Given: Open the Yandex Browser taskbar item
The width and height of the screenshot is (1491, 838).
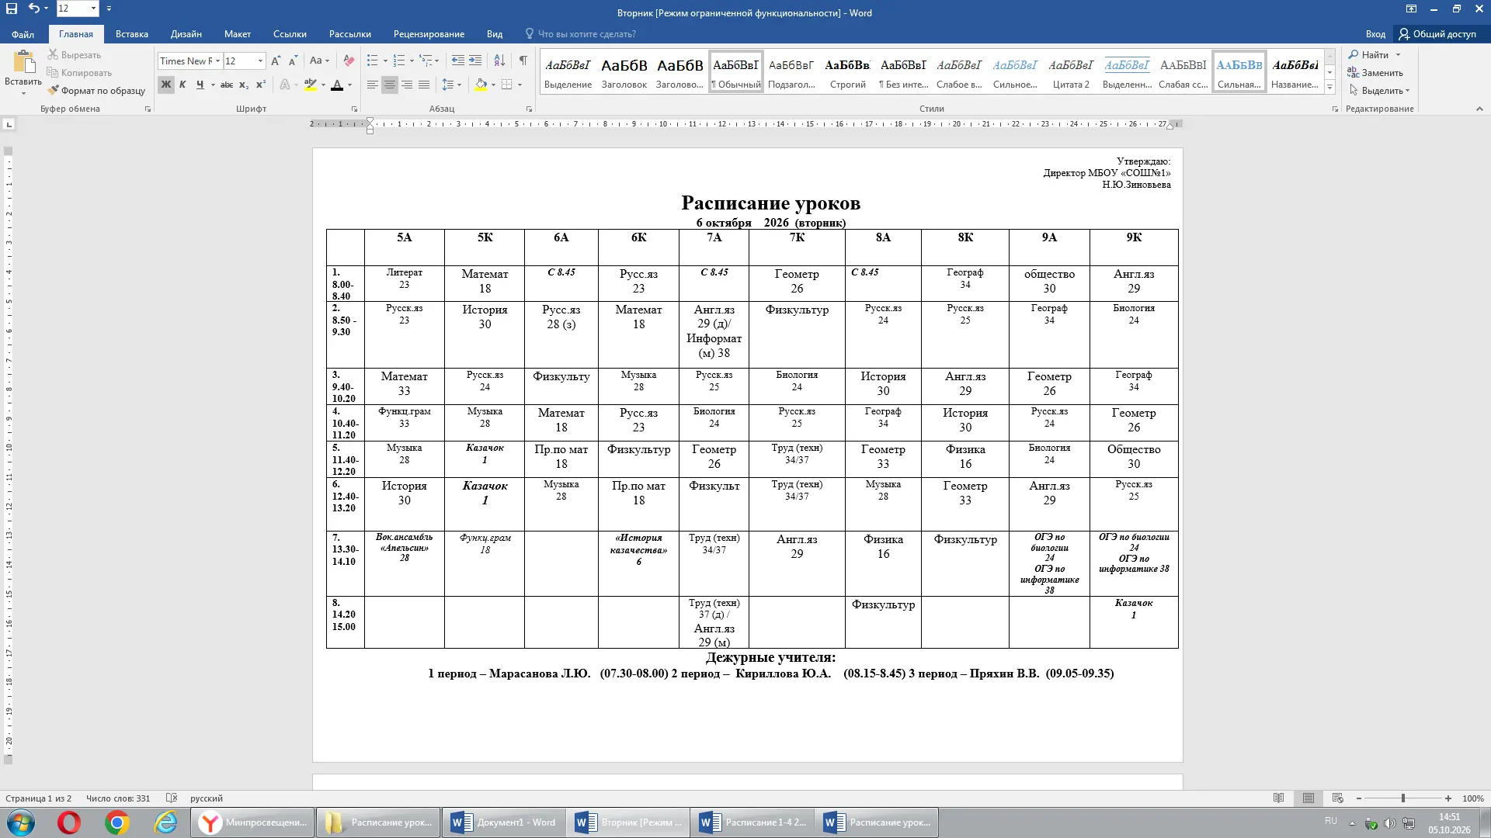Looking at the screenshot, I should click(x=253, y=822).
